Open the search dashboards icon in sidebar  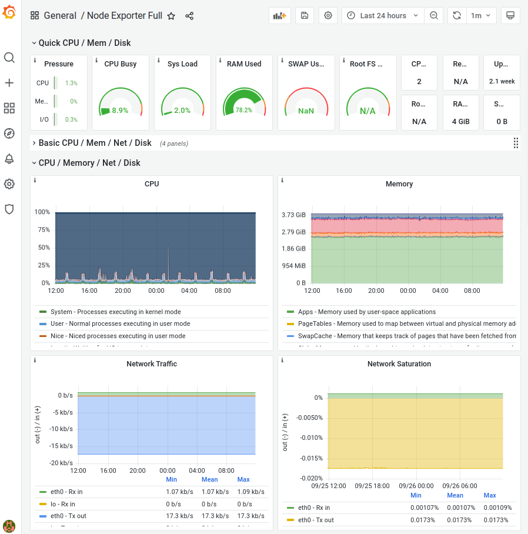[x=9, y=58]
